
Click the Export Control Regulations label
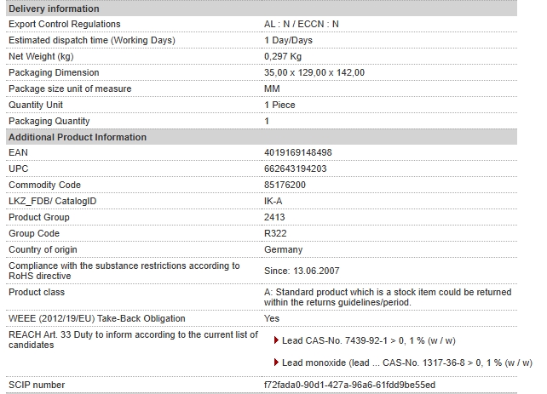pos(65,24)
